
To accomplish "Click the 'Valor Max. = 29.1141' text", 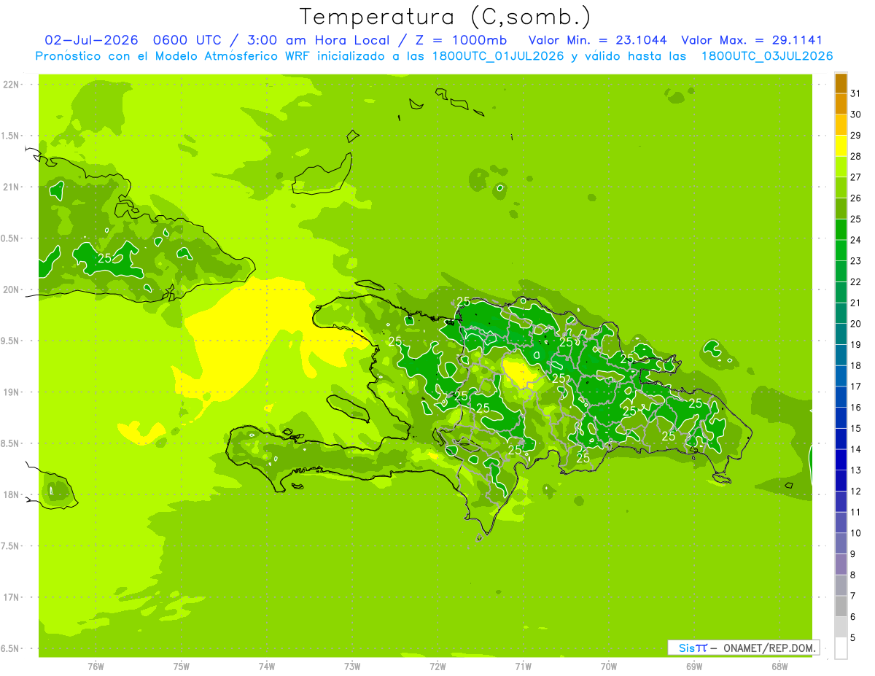I will click(751, 40).
